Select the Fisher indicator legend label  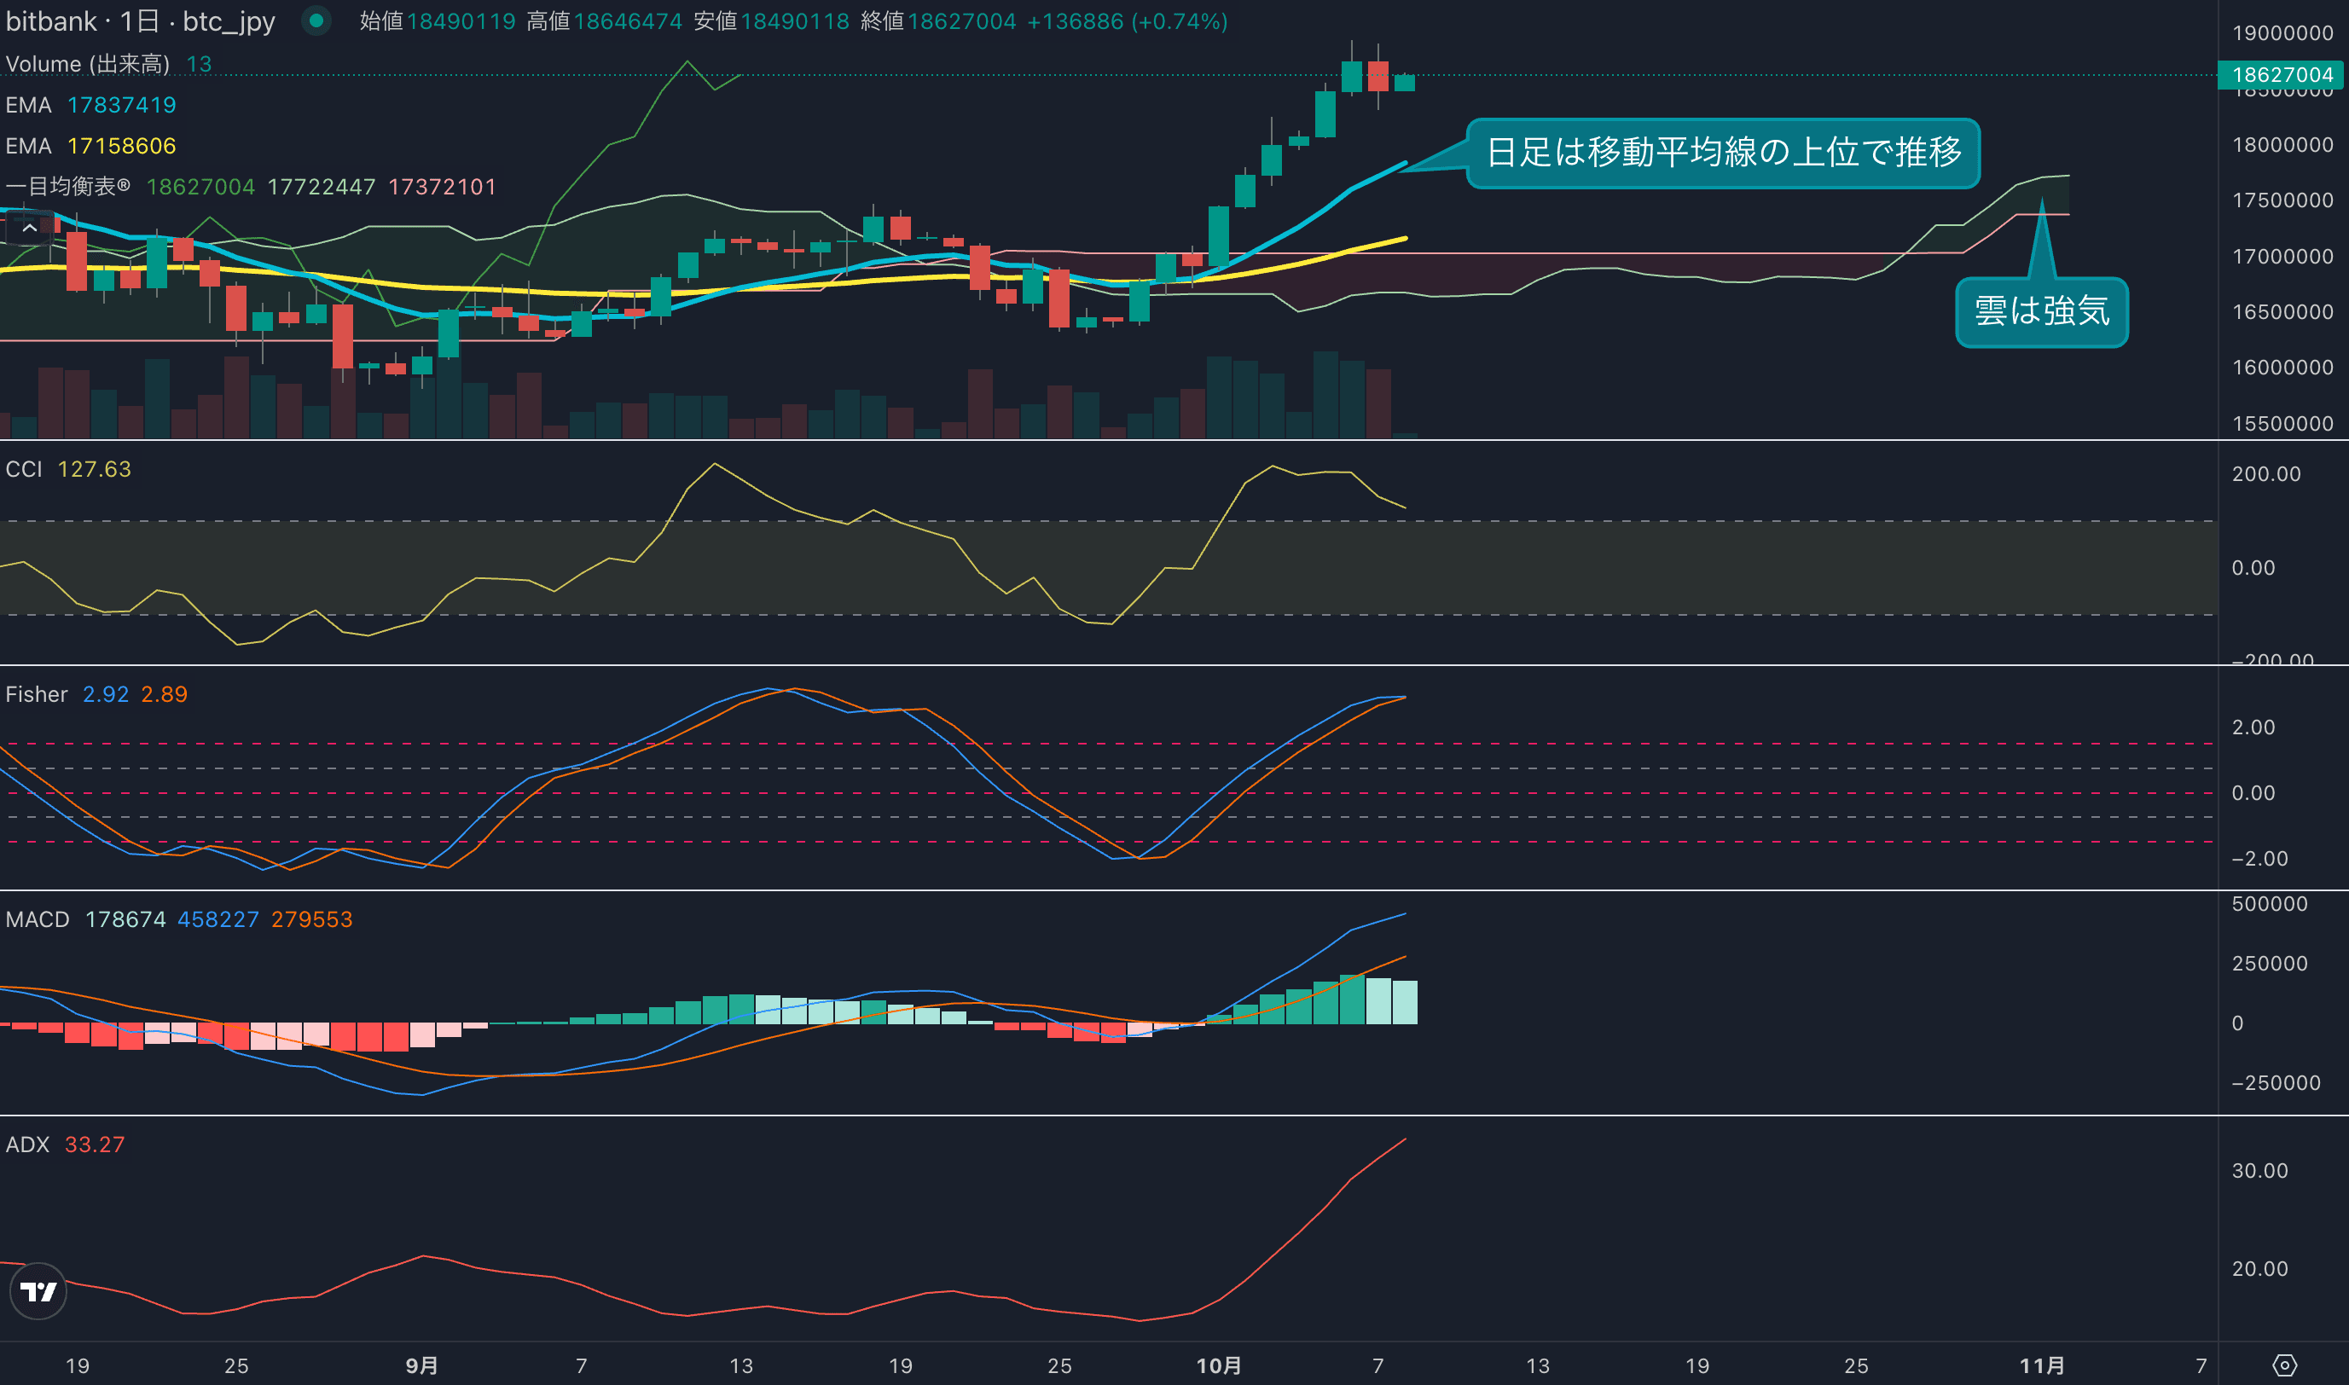coord(37,694)
